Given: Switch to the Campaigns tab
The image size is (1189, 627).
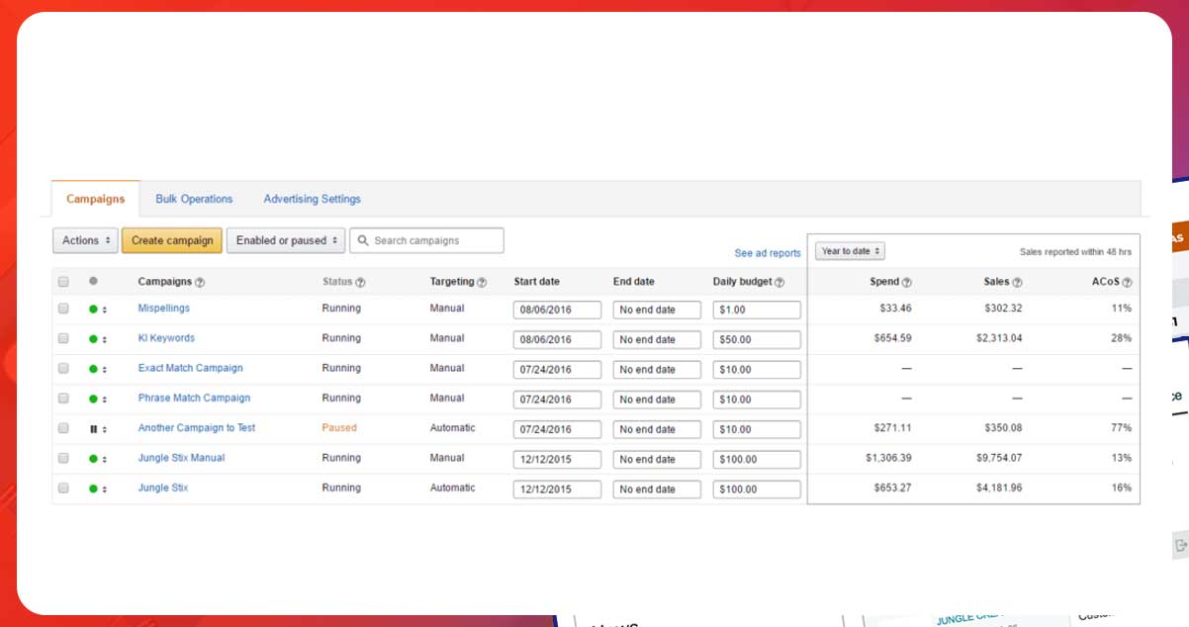Looking at the screenshot, I should 96,199.
